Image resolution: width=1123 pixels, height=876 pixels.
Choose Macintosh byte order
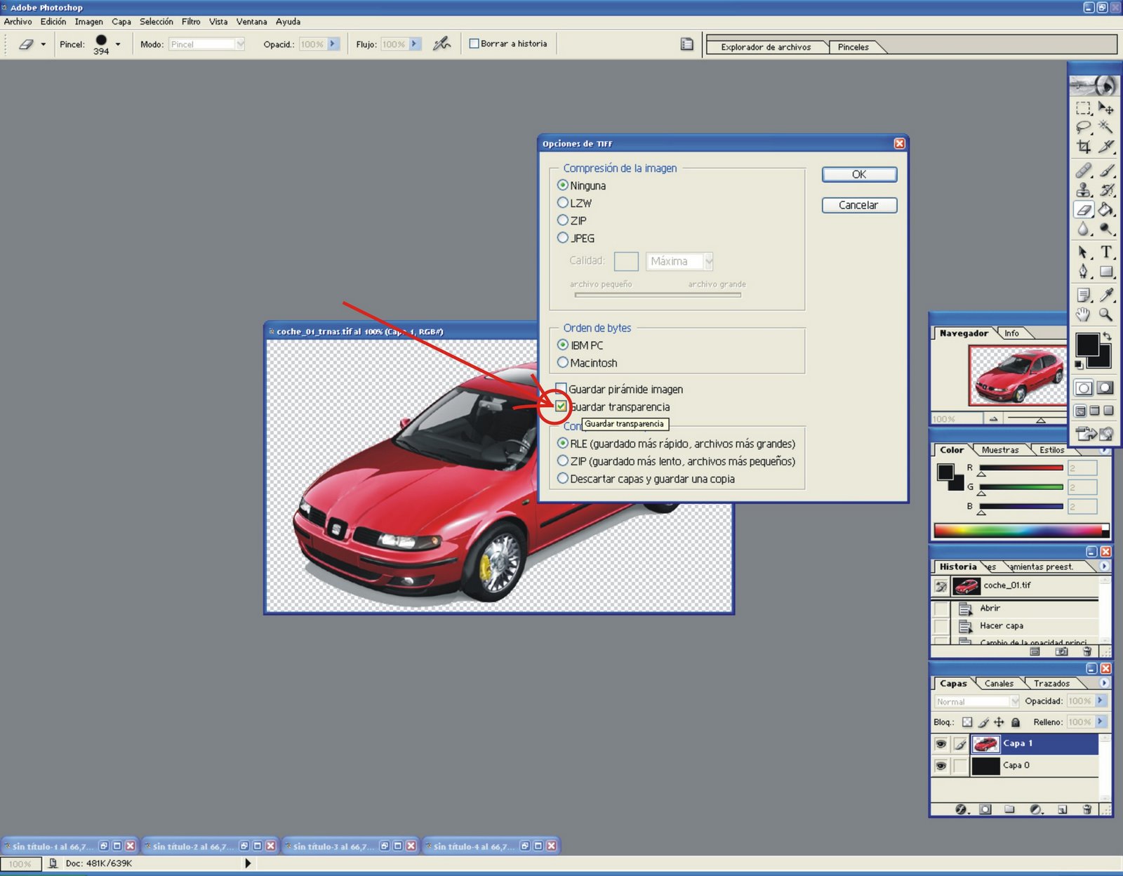click(x=563, y=363)
